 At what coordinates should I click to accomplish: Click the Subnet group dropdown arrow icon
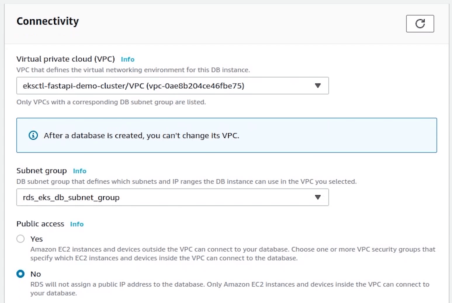pos(318,197)
